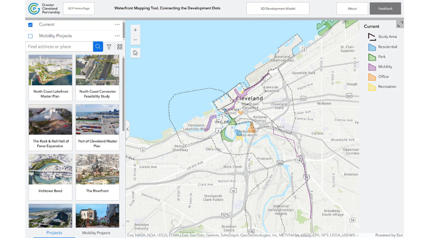
Task: Enable the Mobility Projects layer checkbox
Action: pyautogui.click(x=31, y=36)
